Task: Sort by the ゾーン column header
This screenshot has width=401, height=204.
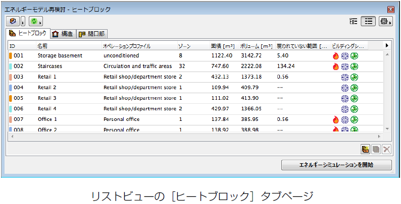Action: click(193, 46)
